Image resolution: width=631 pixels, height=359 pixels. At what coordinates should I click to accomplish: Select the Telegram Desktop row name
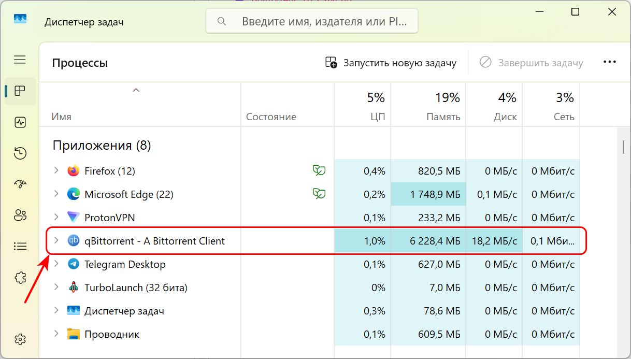(125, 265)
